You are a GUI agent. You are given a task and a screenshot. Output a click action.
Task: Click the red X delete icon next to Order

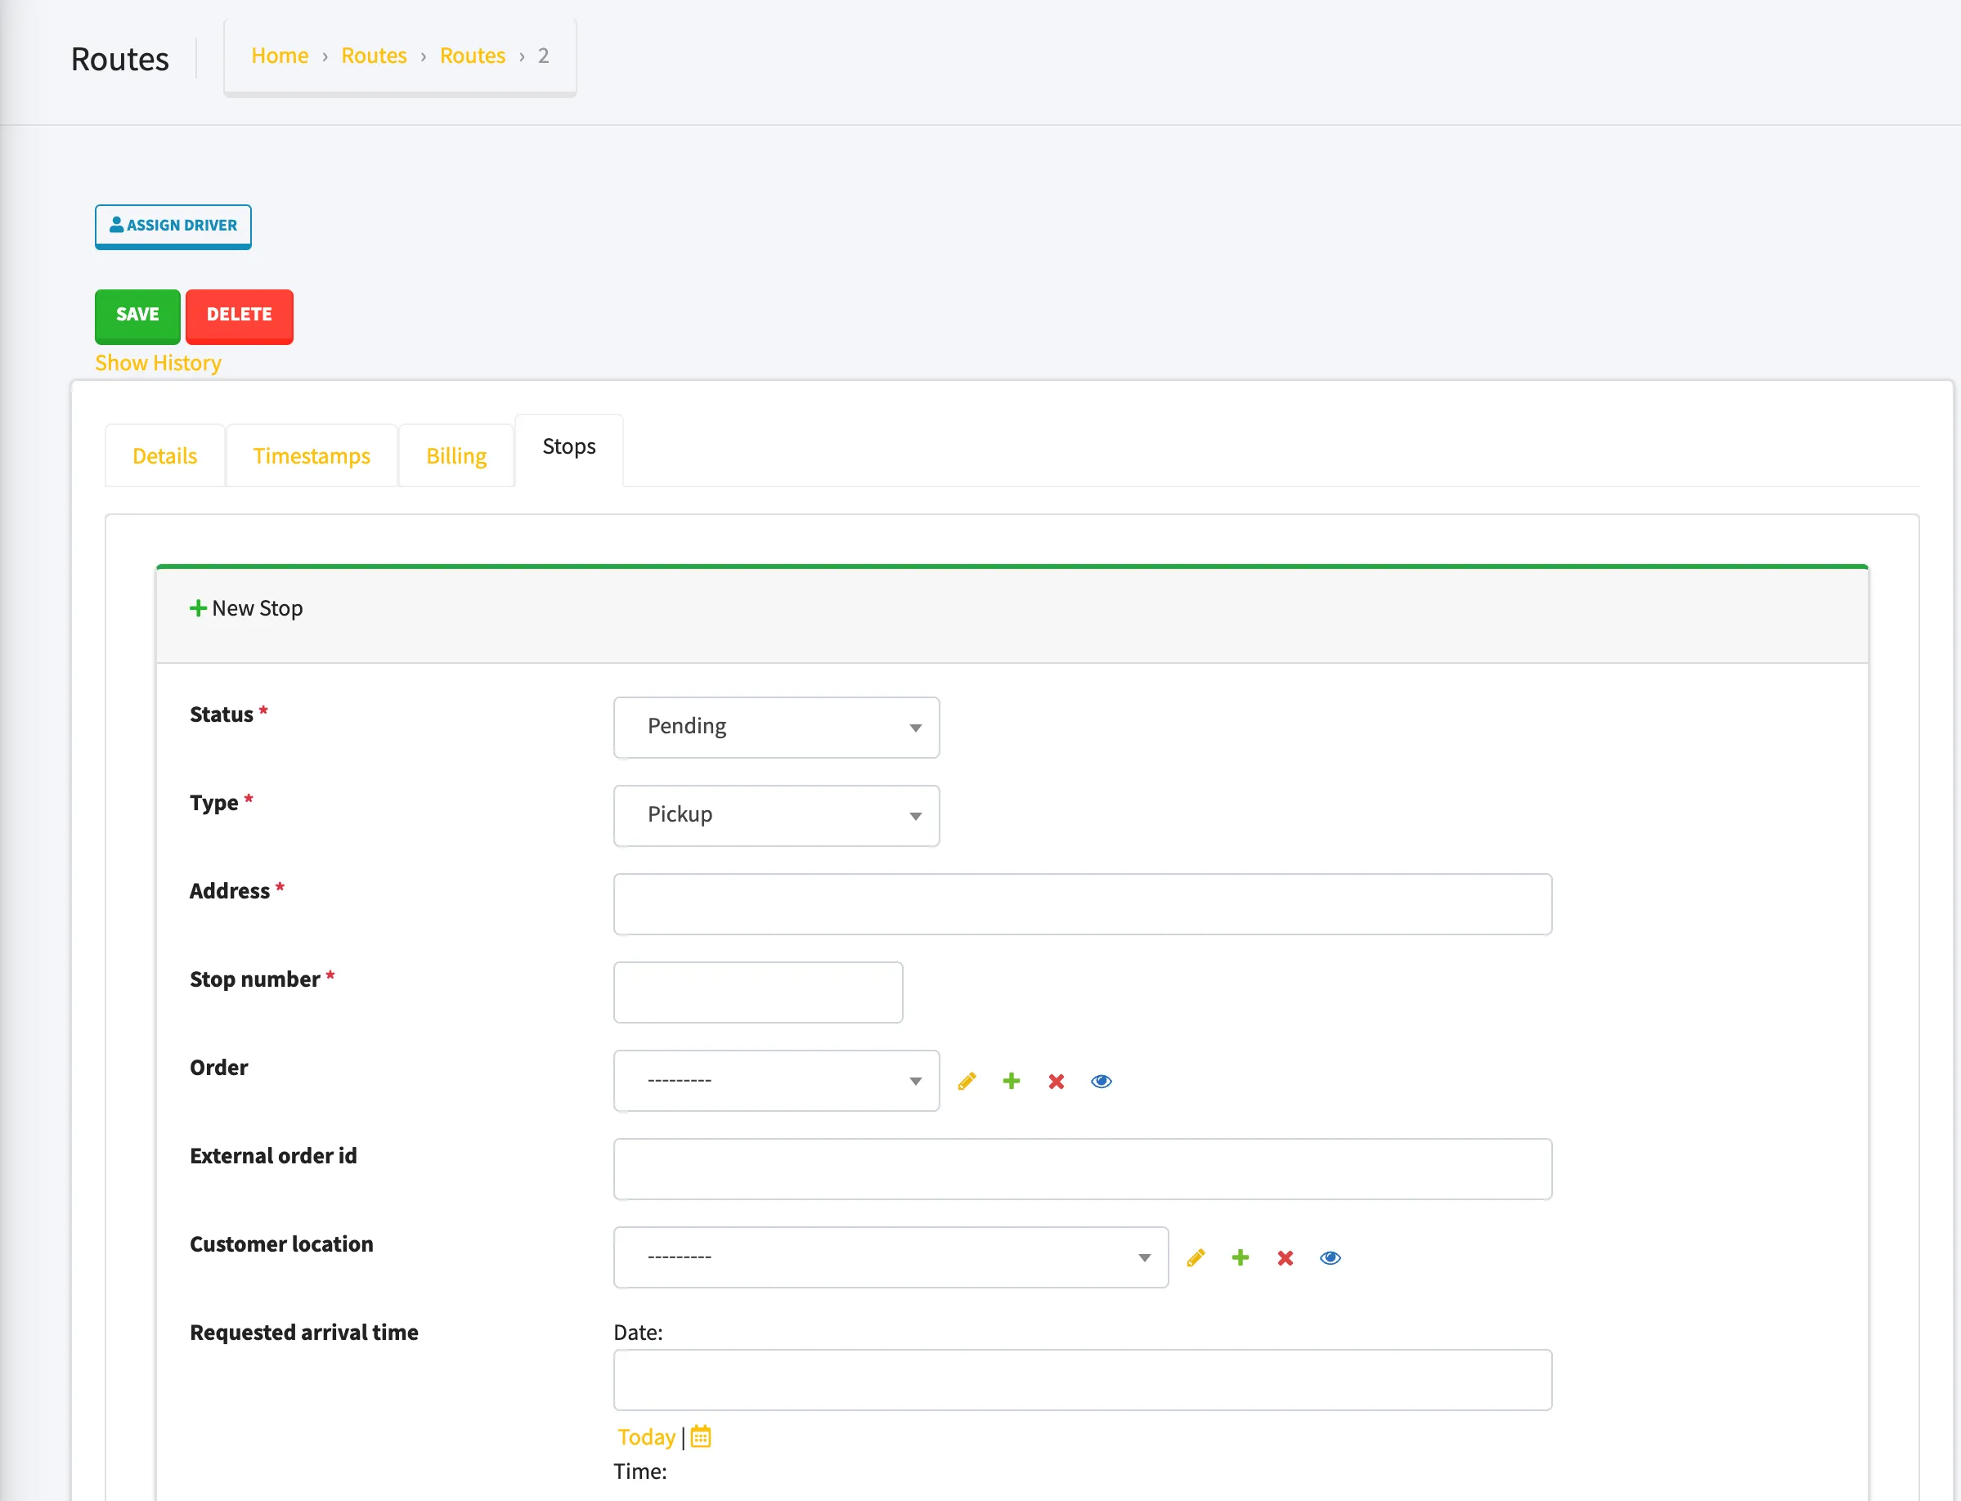1056,1081
